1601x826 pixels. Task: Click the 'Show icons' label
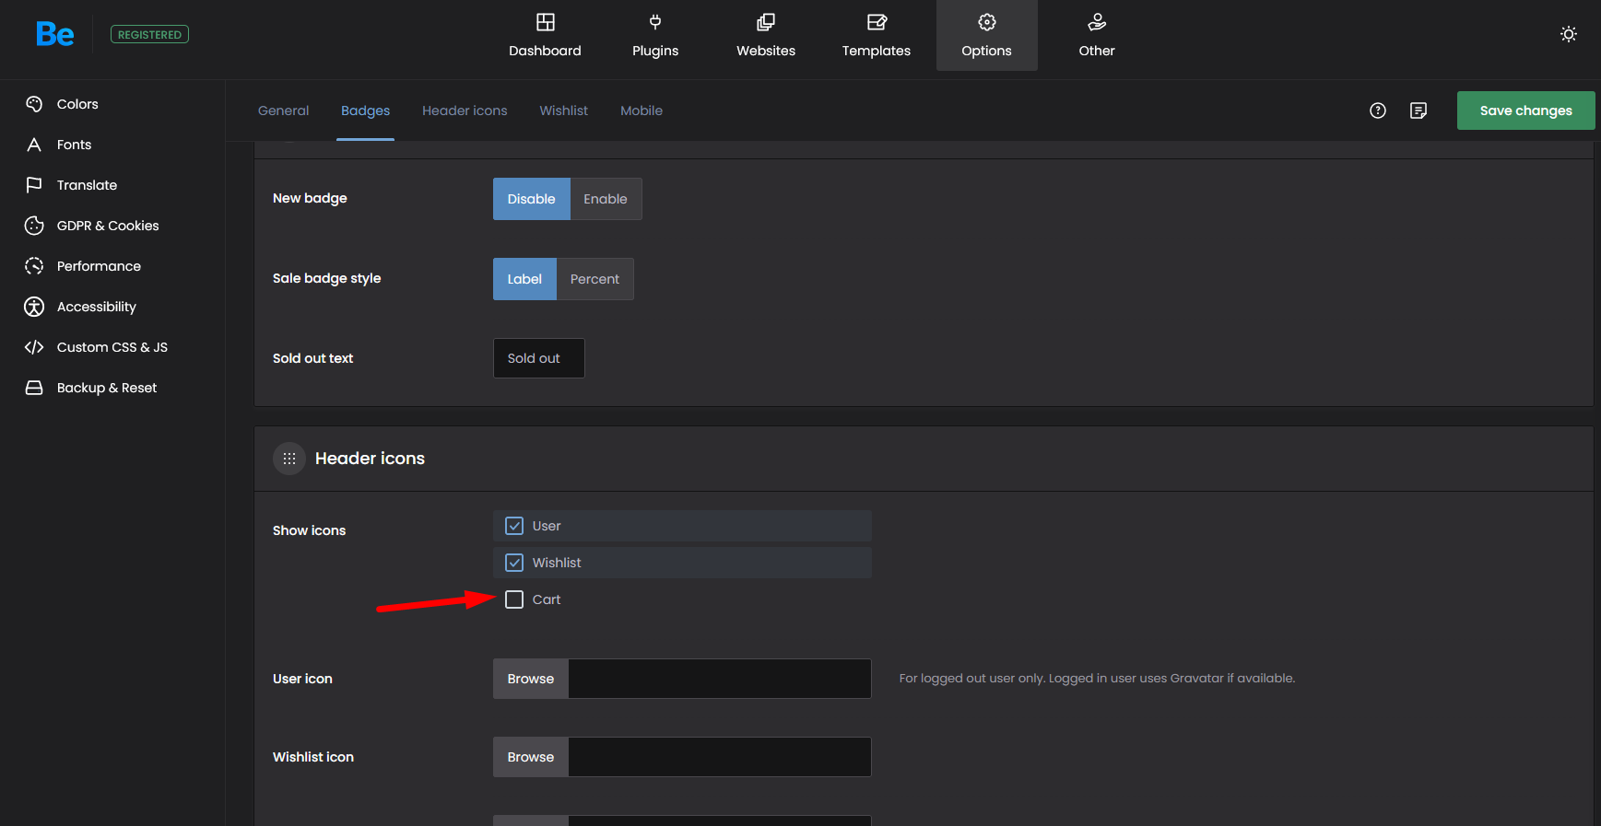pyautogui.click(x=309, y=530)
